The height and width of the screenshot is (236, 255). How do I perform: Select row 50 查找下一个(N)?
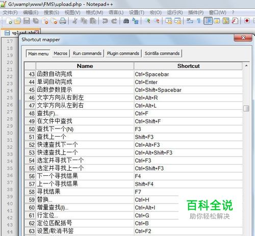[x=134, y=129]
